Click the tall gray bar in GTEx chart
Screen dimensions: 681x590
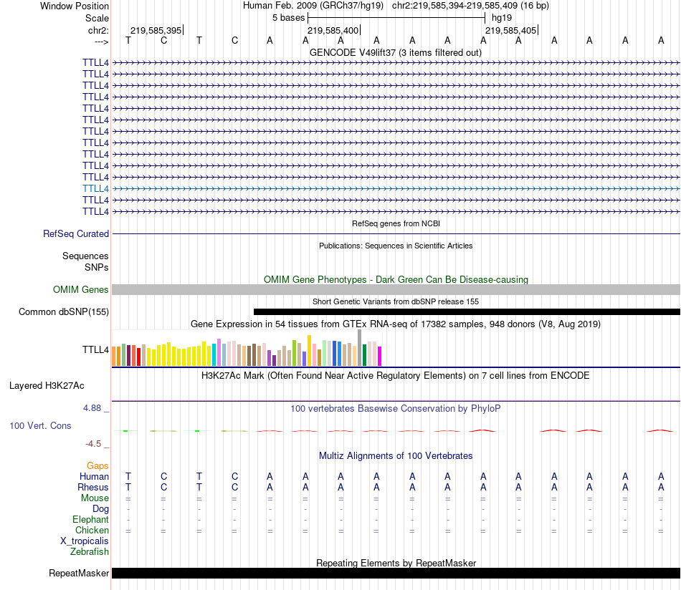click(360, 348)
